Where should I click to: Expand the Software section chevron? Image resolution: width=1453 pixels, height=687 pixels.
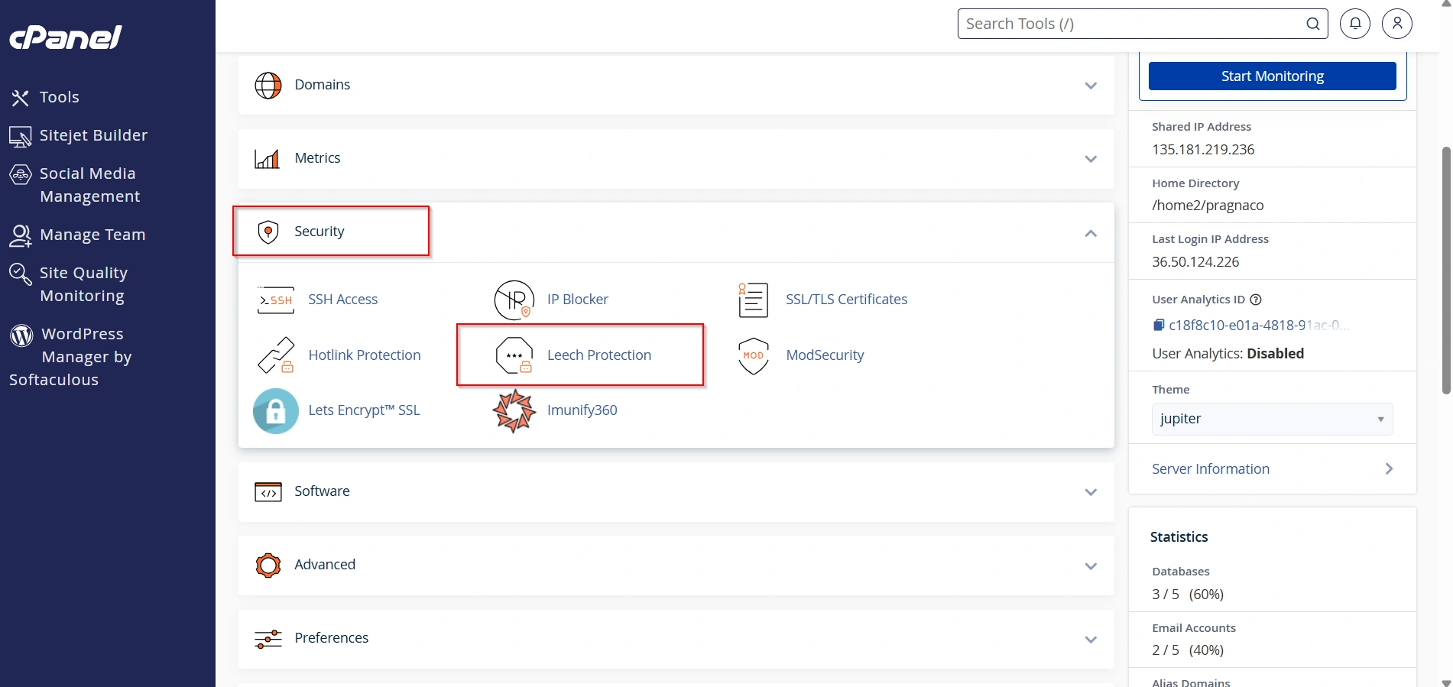pyautogui.click(x=1091, y=492)
